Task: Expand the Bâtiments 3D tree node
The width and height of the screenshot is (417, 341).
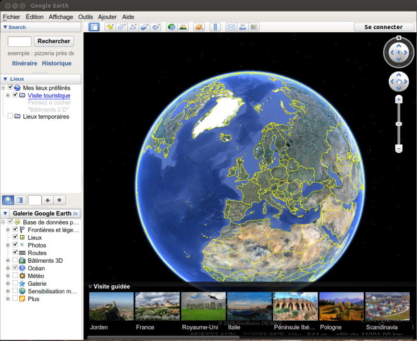Action: pyautogui.click(x=8, y=260)
